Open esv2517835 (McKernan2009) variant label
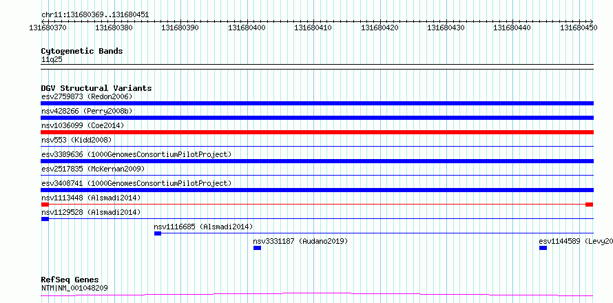The image size is (613, 303). click(x=93, y=169)
